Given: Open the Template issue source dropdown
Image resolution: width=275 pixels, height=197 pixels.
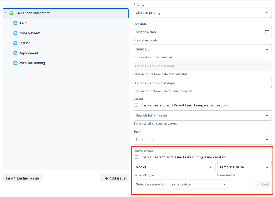Looking at the screenshot, I should tap(244, 167).
